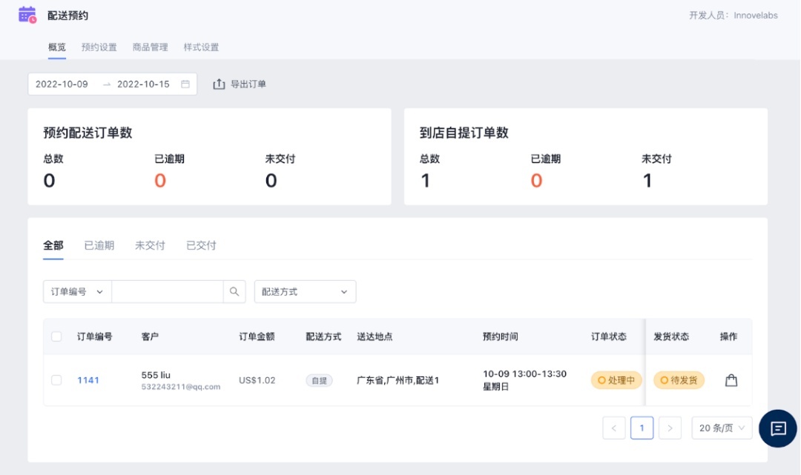The image size is (801, 475).
Task: Expand the 订单编号 search type dropdown
Action: (x=77, y=292)
